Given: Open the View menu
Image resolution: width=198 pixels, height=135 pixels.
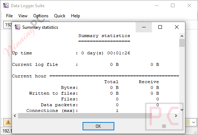Looking at the screenshot, I should tap(23, 16).
